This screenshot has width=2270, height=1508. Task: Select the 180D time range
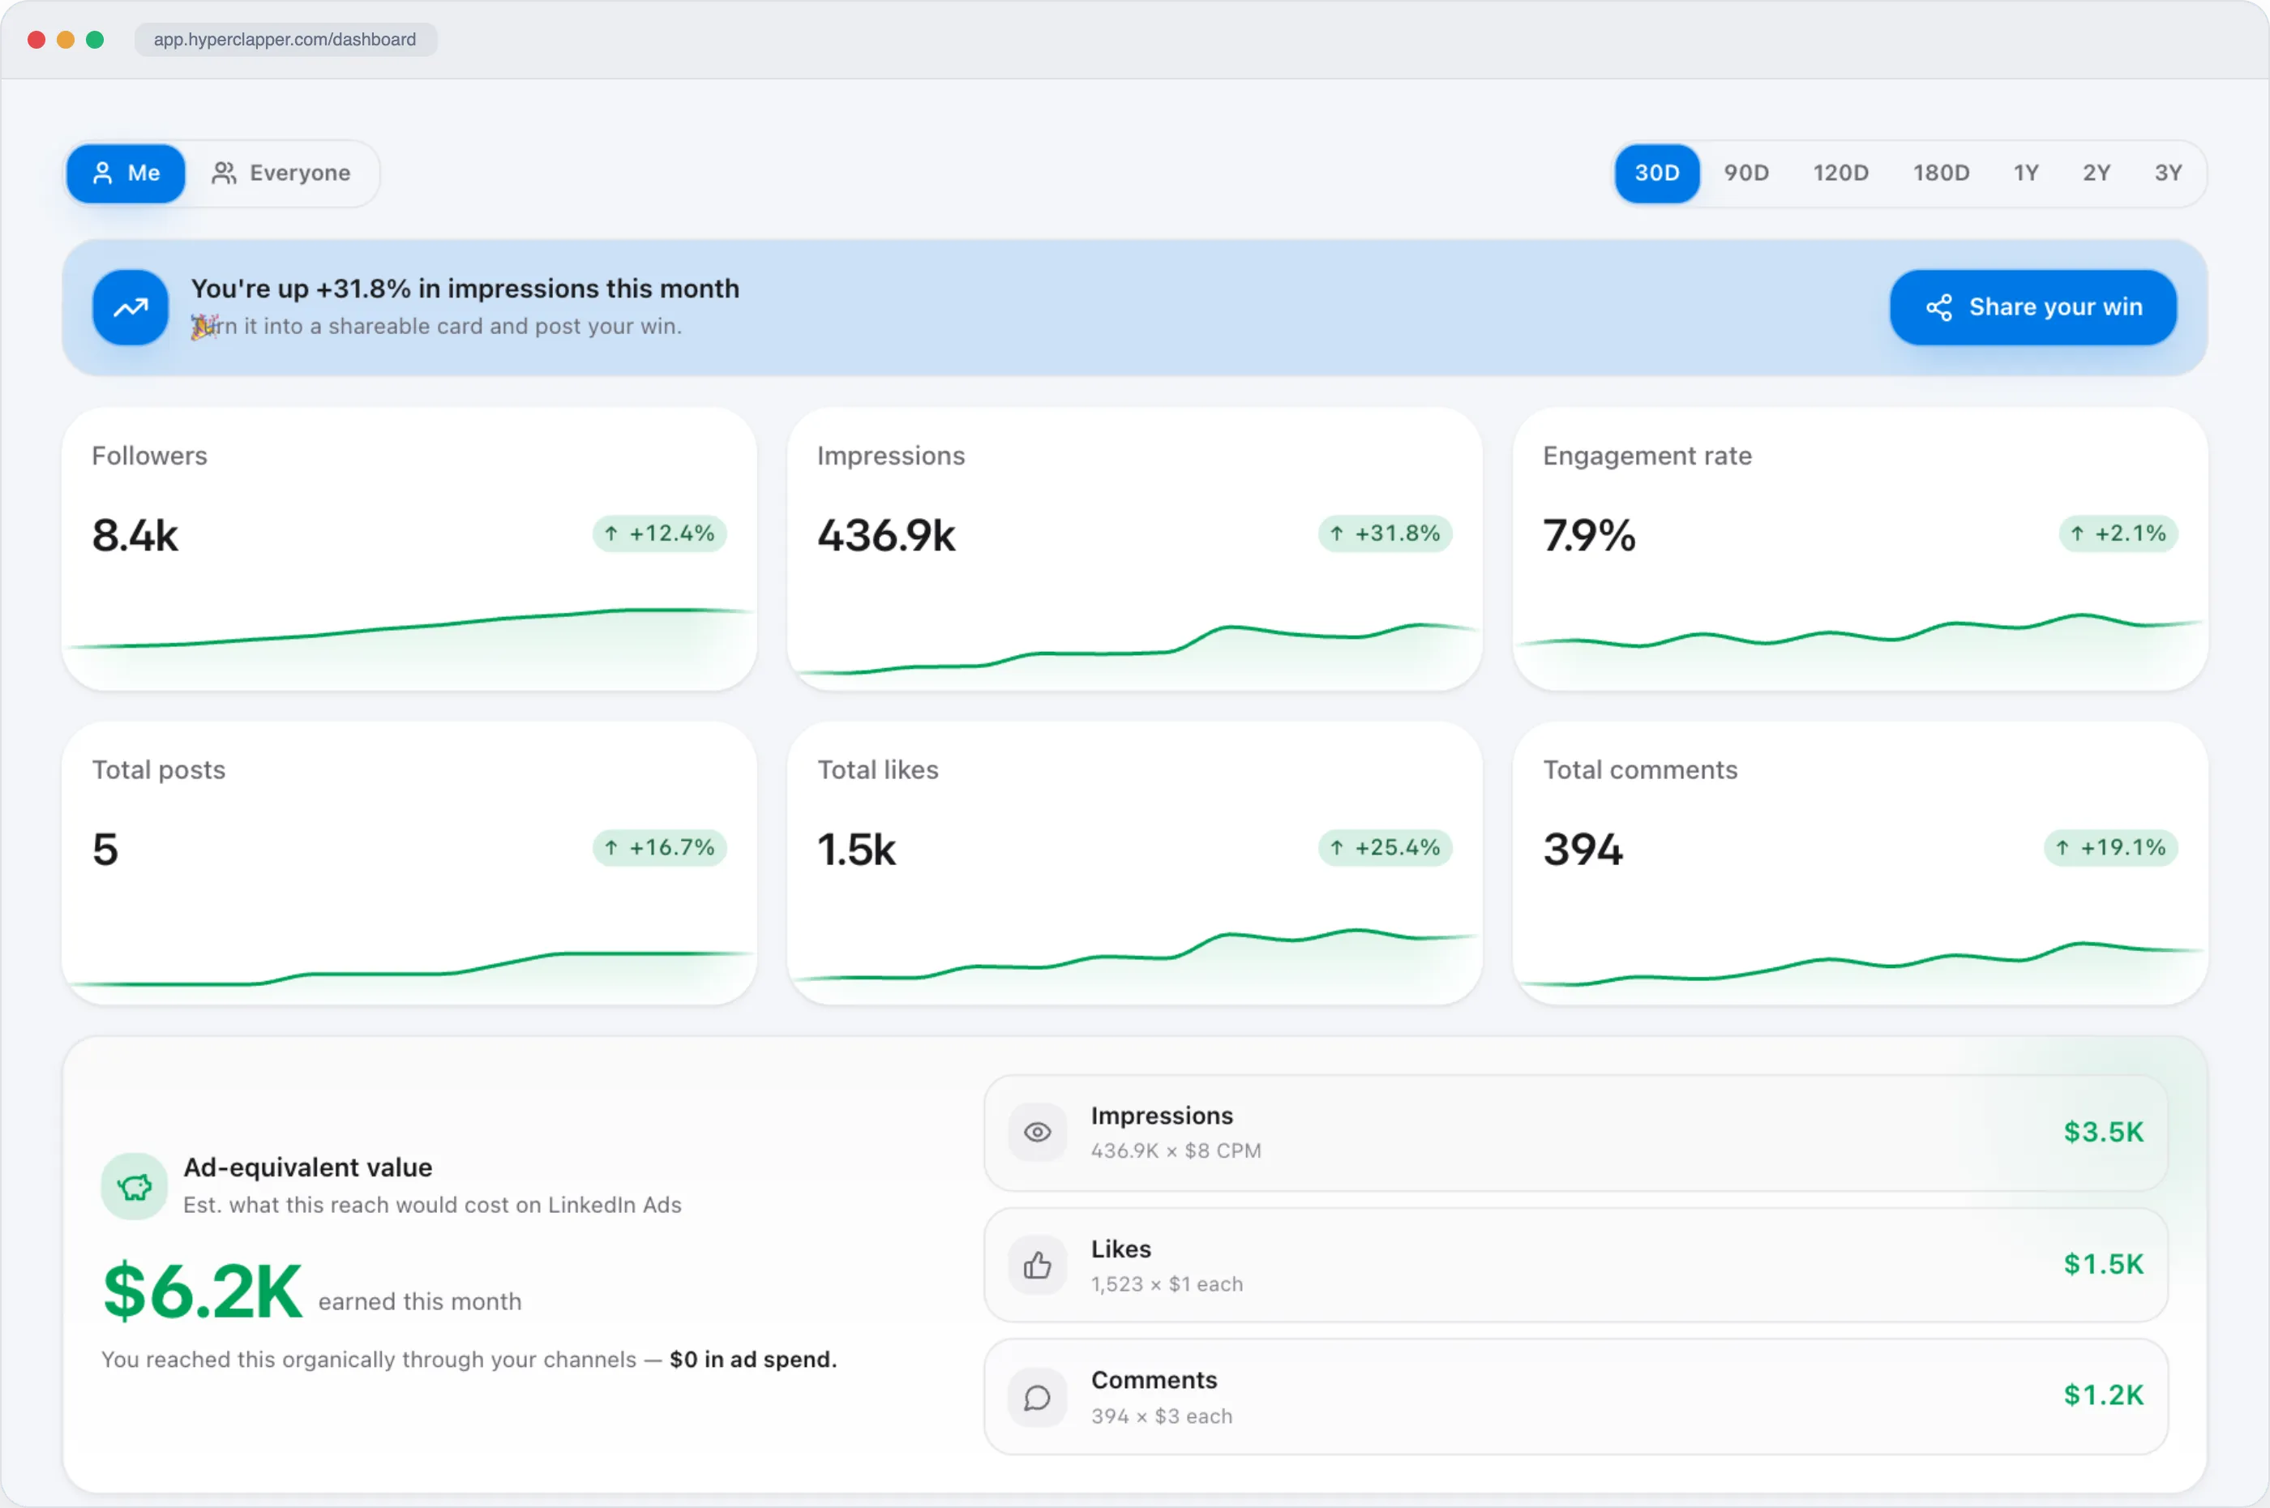(1941, 174)
